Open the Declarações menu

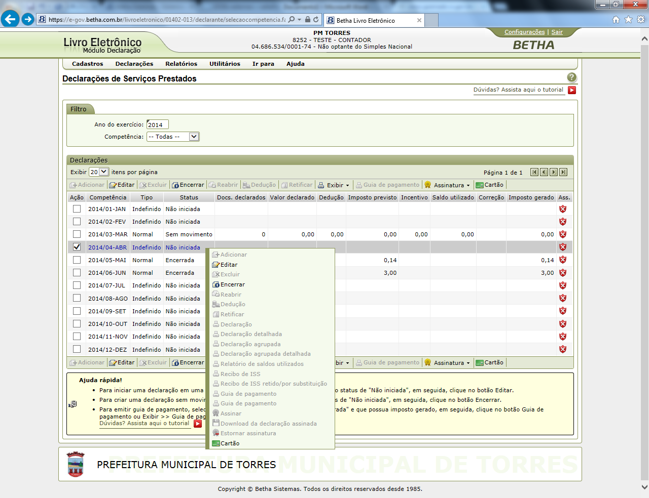134,64
